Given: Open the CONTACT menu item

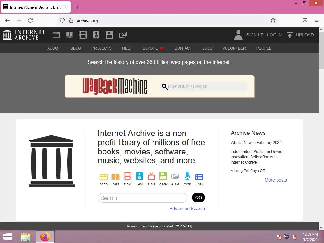Looking at the screenshot, I should tap(183, 48).
